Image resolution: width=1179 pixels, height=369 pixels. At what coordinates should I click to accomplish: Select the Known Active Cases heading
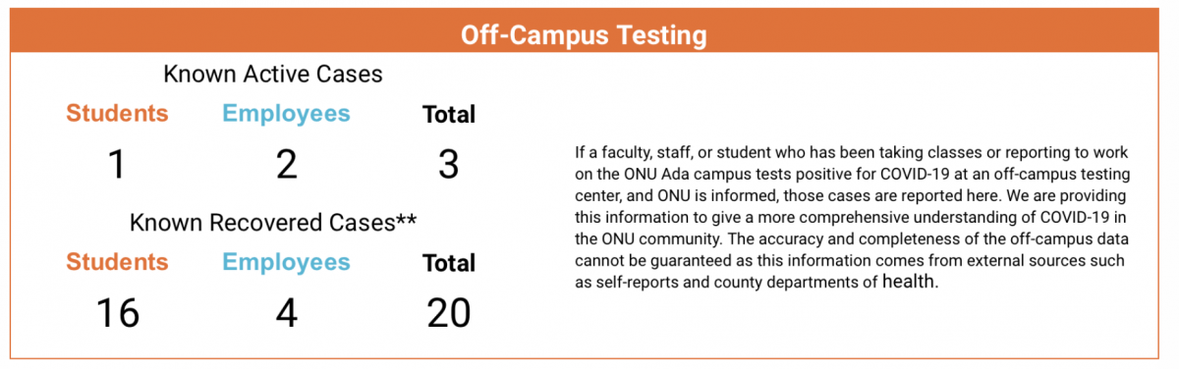point(272,75)
